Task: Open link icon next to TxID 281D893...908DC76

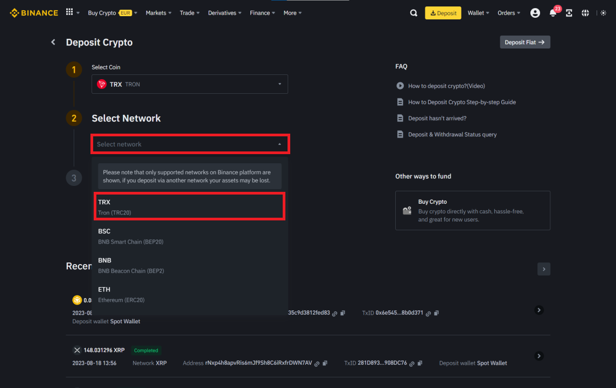Action: point(412,364)
